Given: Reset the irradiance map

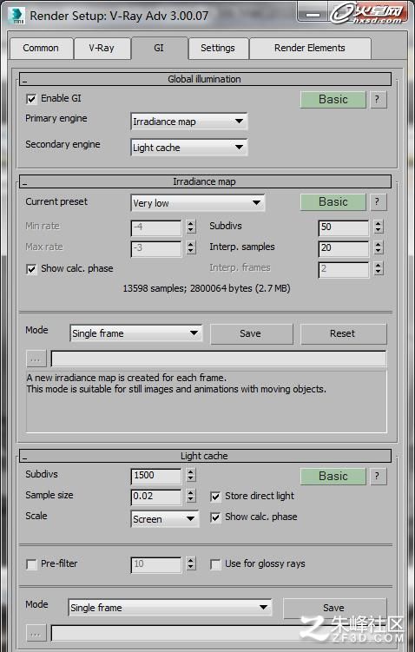Looking at the screenshot, I should click(x=343, y=334).
